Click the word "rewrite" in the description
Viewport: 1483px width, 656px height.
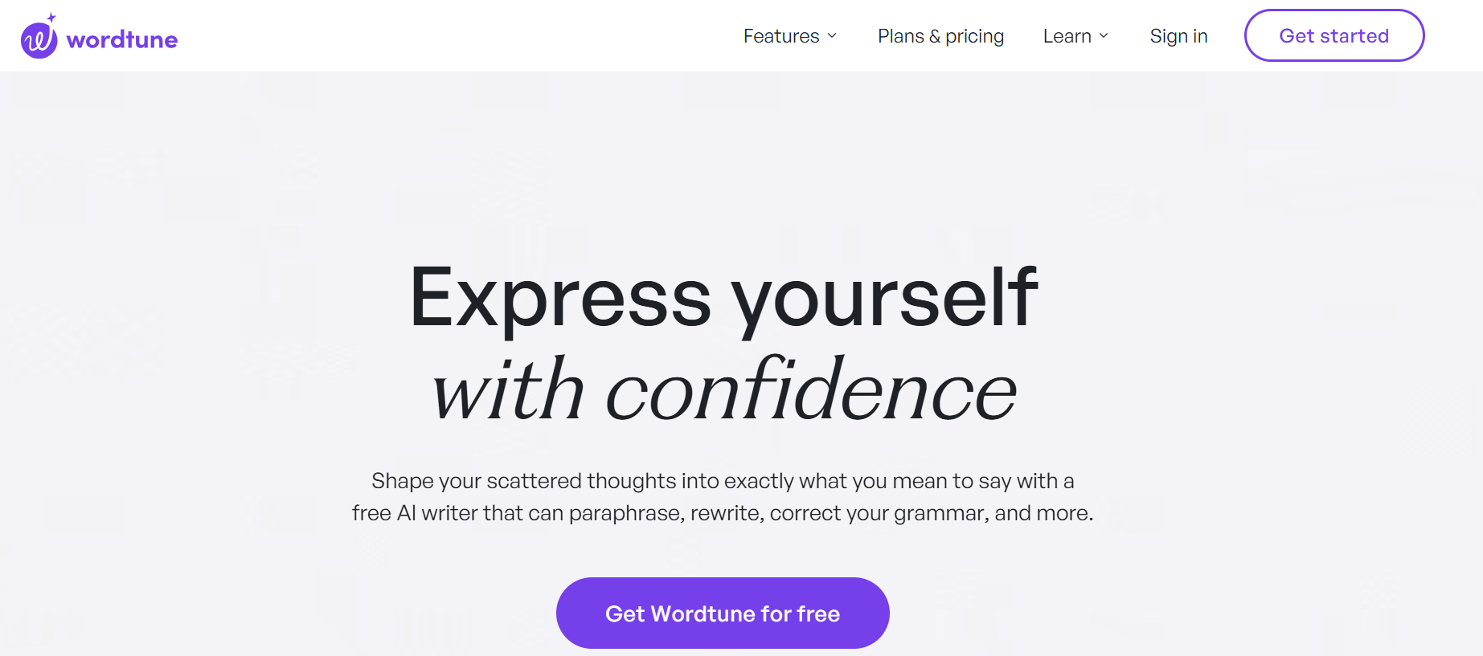click(725, 513)
